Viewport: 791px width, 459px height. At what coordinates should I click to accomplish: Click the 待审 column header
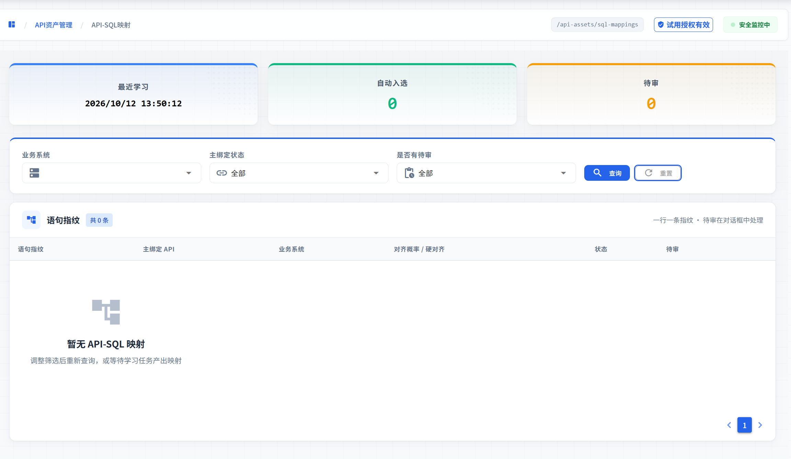click(x=672, y=249)
